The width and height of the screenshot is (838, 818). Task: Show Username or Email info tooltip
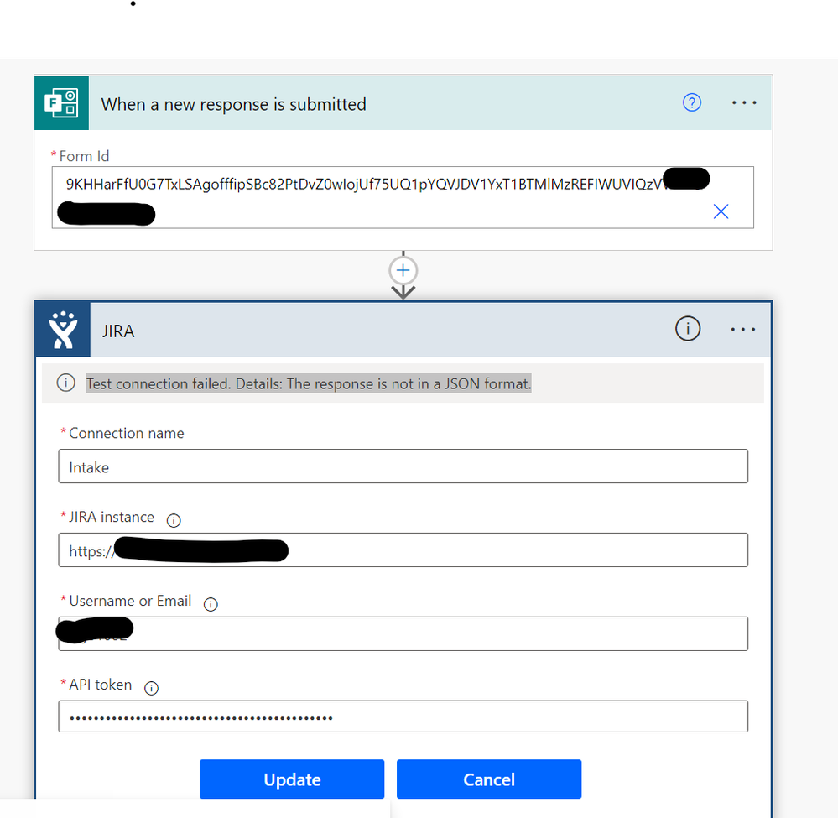[211, 604]
